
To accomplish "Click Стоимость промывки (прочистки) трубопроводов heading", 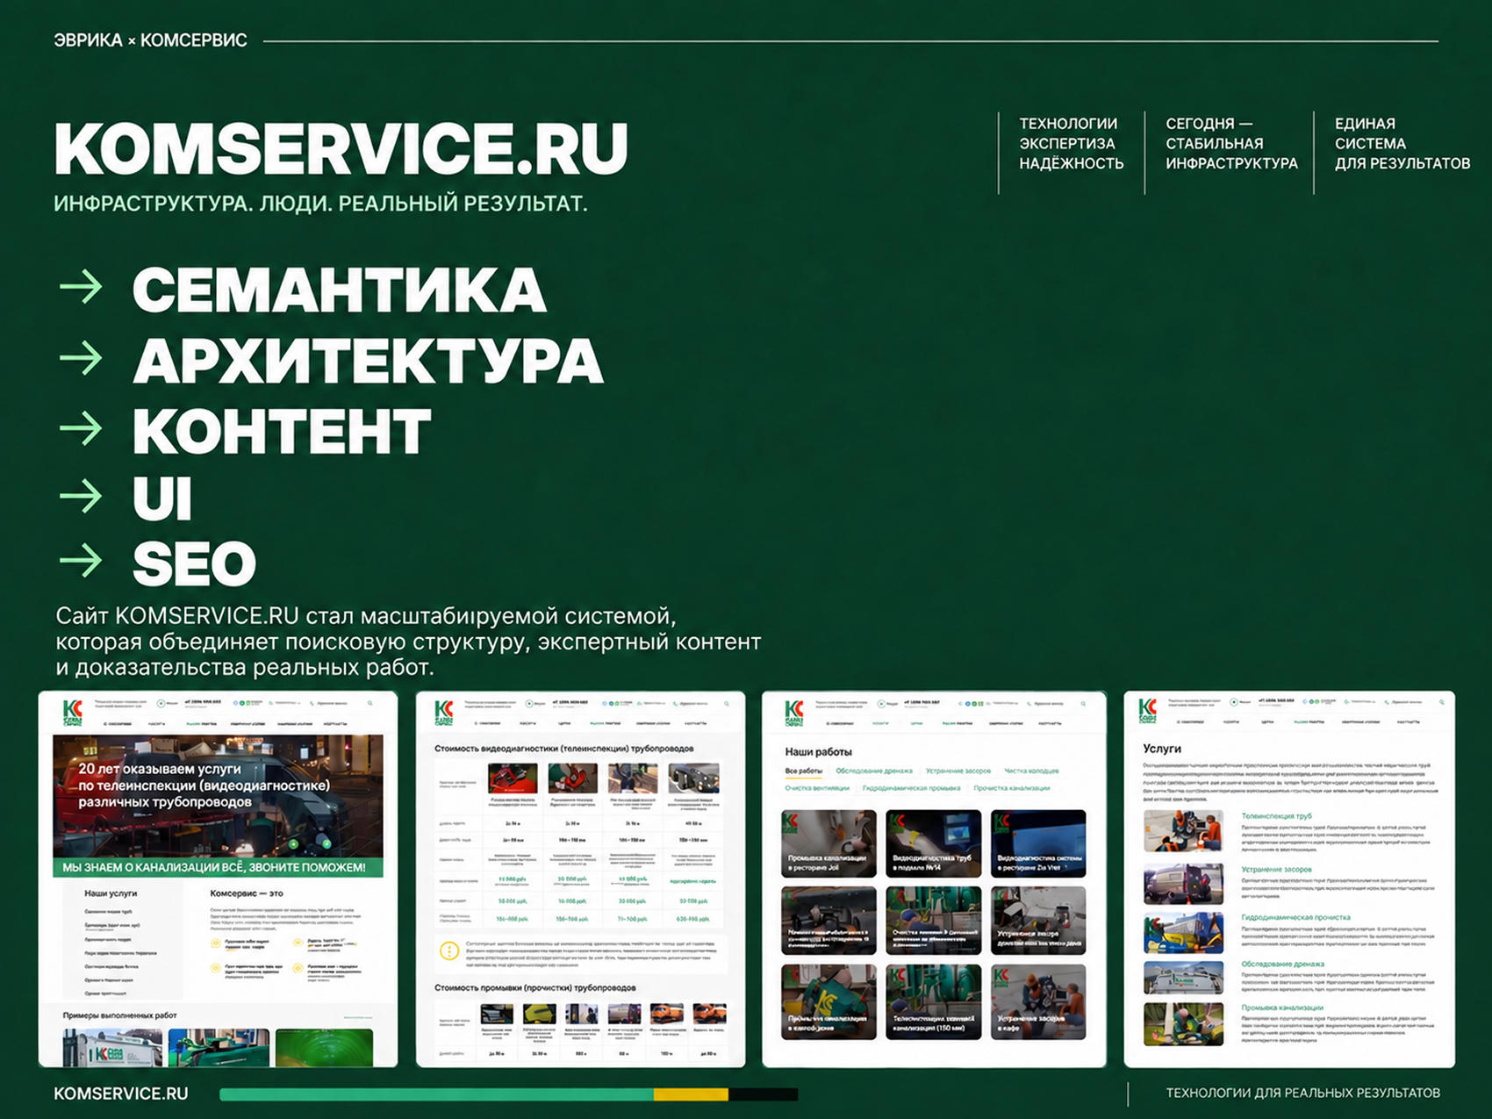I will (535, 987).
